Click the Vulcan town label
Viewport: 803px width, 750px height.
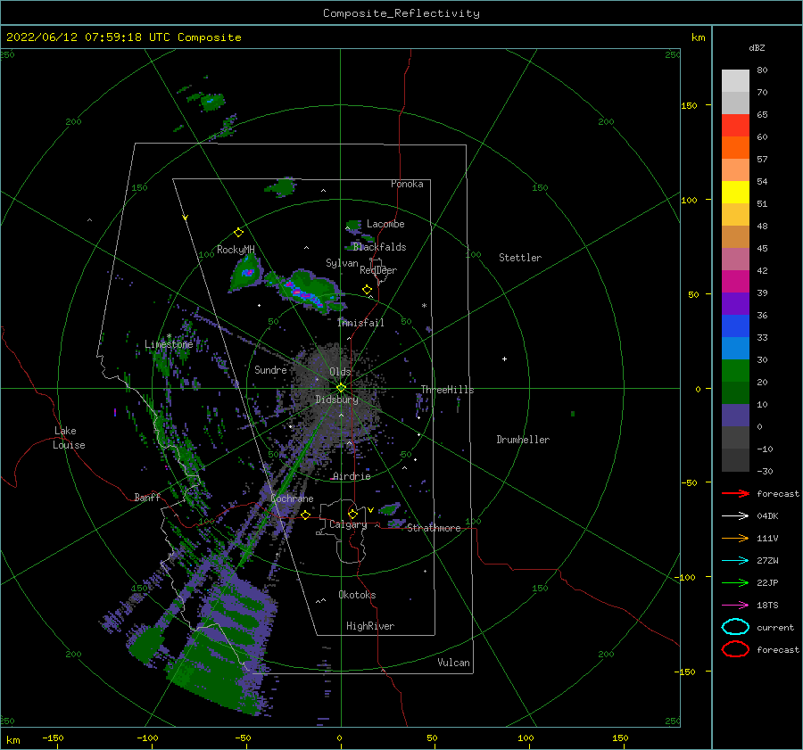[453, 663]
